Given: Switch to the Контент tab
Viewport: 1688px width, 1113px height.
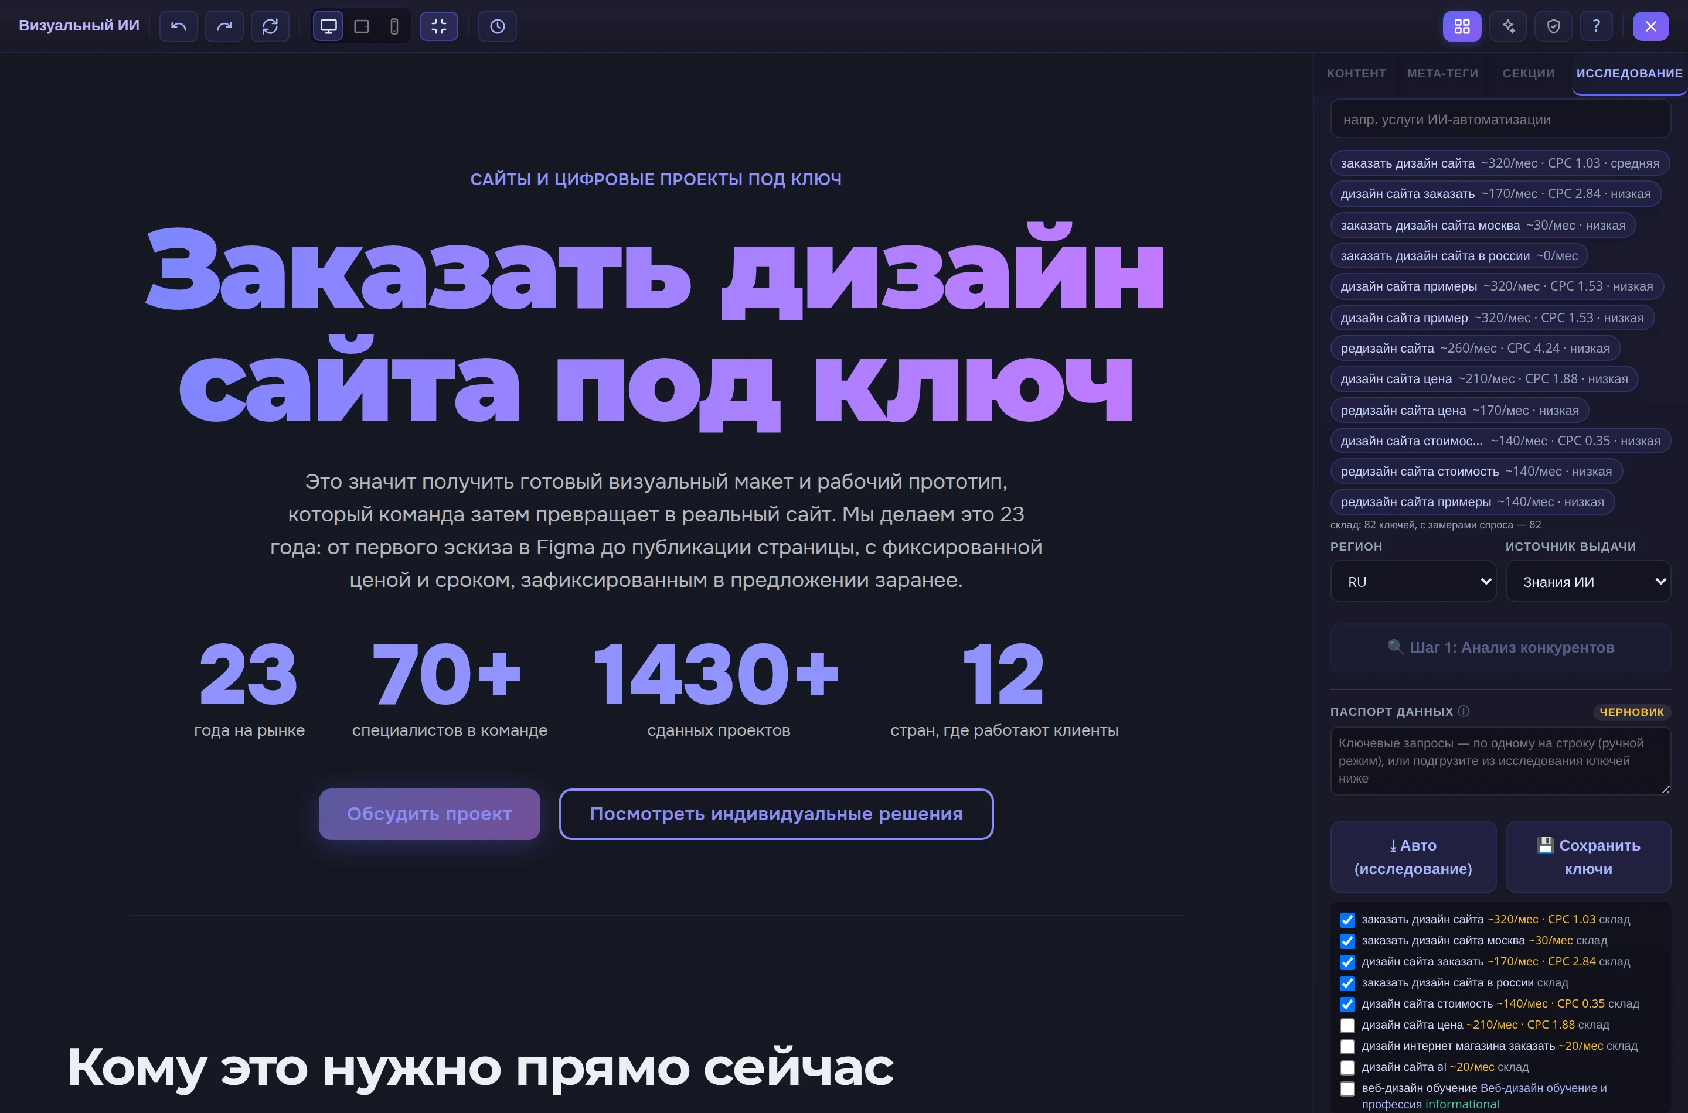Looking at the screenshot, I should 1356,73.
